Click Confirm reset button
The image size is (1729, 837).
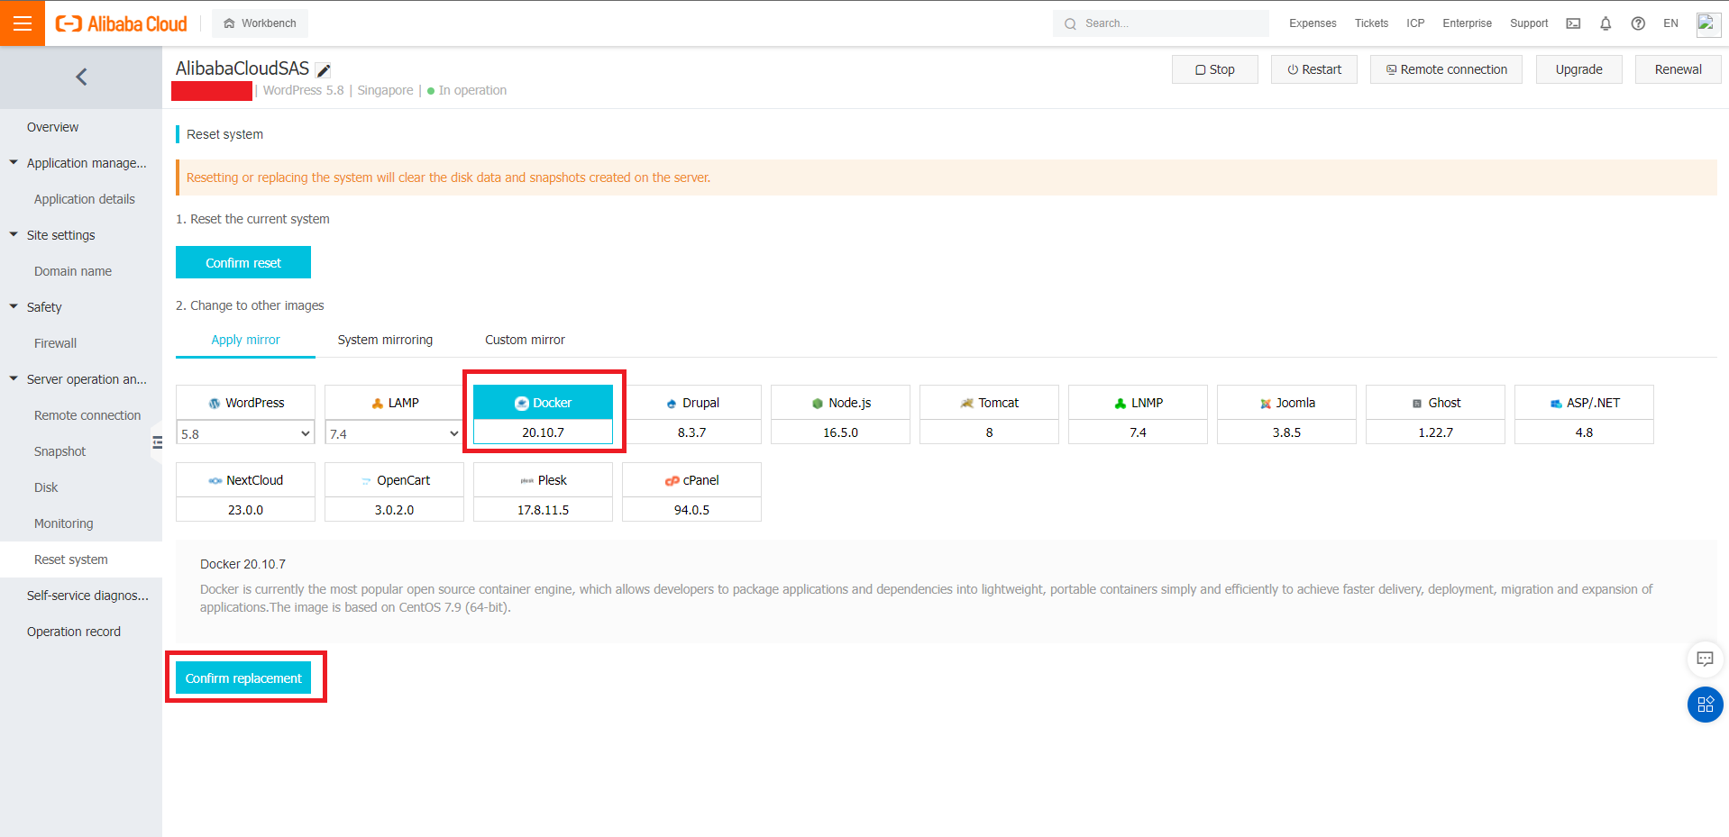[243, 263]
